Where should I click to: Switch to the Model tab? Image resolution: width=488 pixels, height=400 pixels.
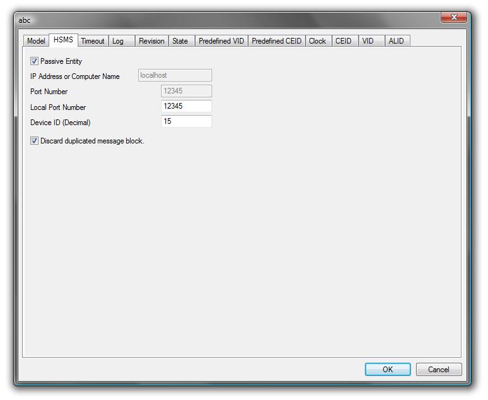coord(36,41)
